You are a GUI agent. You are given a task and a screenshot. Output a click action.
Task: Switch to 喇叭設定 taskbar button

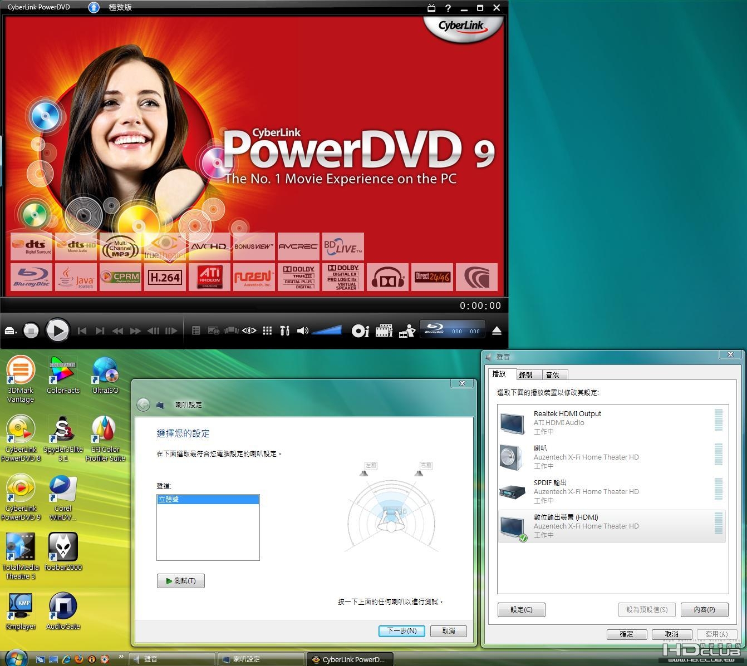[x=261, y=659]
